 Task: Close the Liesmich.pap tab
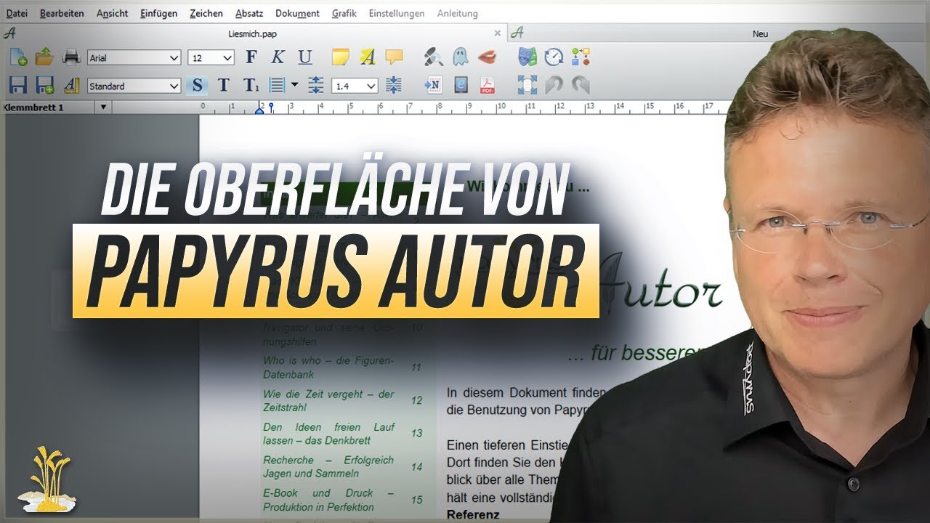(x=498, y=33)
